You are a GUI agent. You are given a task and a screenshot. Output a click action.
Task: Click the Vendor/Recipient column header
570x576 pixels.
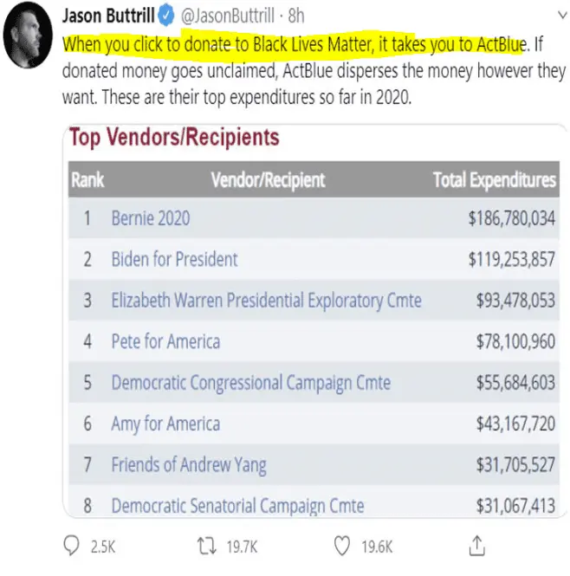(268, 180)
